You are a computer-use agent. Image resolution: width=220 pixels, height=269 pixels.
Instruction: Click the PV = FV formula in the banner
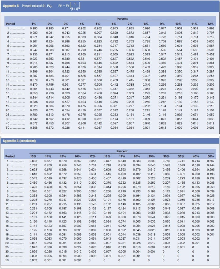point(69,6)
